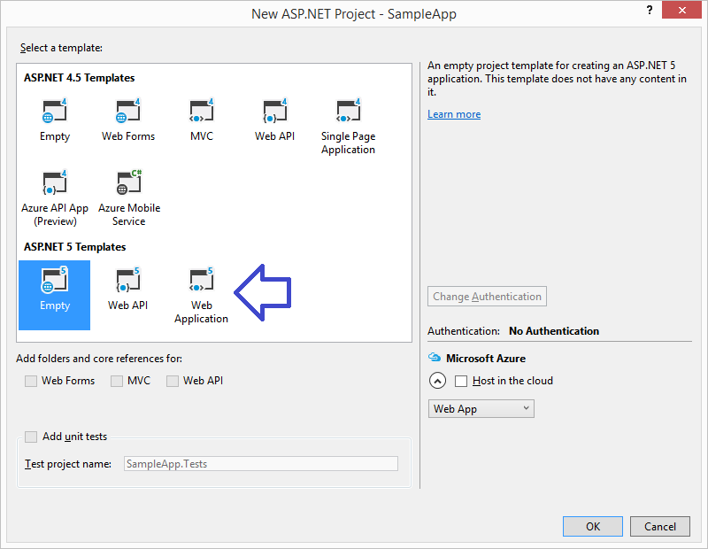
Task: Select the Single Page Application template
Action: [348, 126]
